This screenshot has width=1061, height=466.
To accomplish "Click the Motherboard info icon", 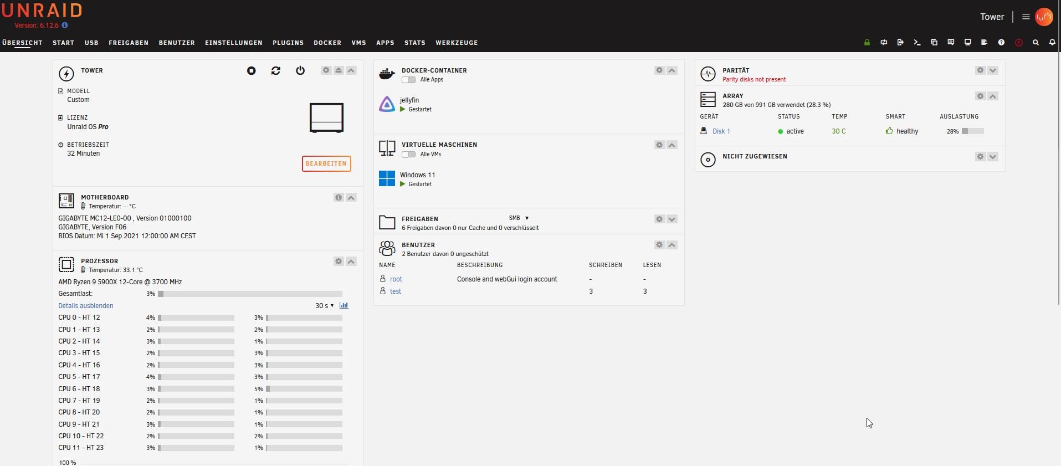I will [339, 197].
